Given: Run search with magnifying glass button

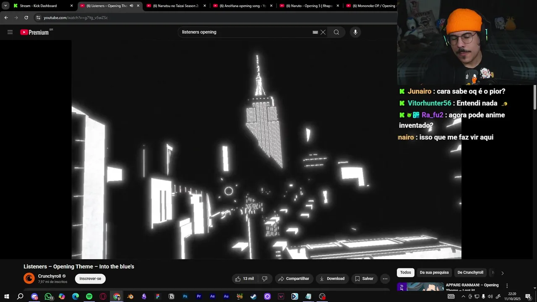Looking at the screenshot, I should pos(336,32).
